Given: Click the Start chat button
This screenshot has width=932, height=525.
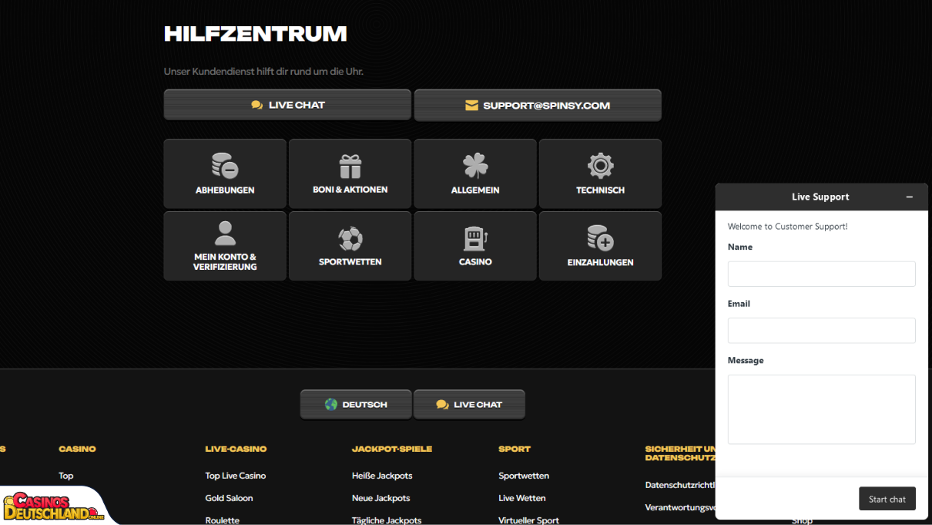Looking at the screenshot, I should coord(887,499).
